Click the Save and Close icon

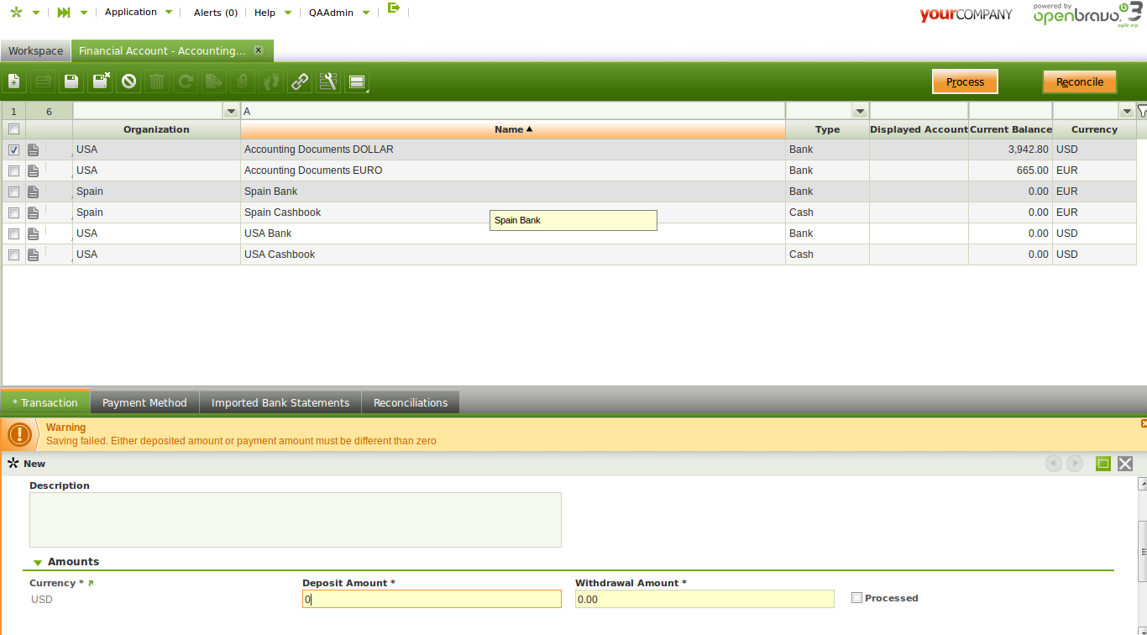tap(101, 81)
